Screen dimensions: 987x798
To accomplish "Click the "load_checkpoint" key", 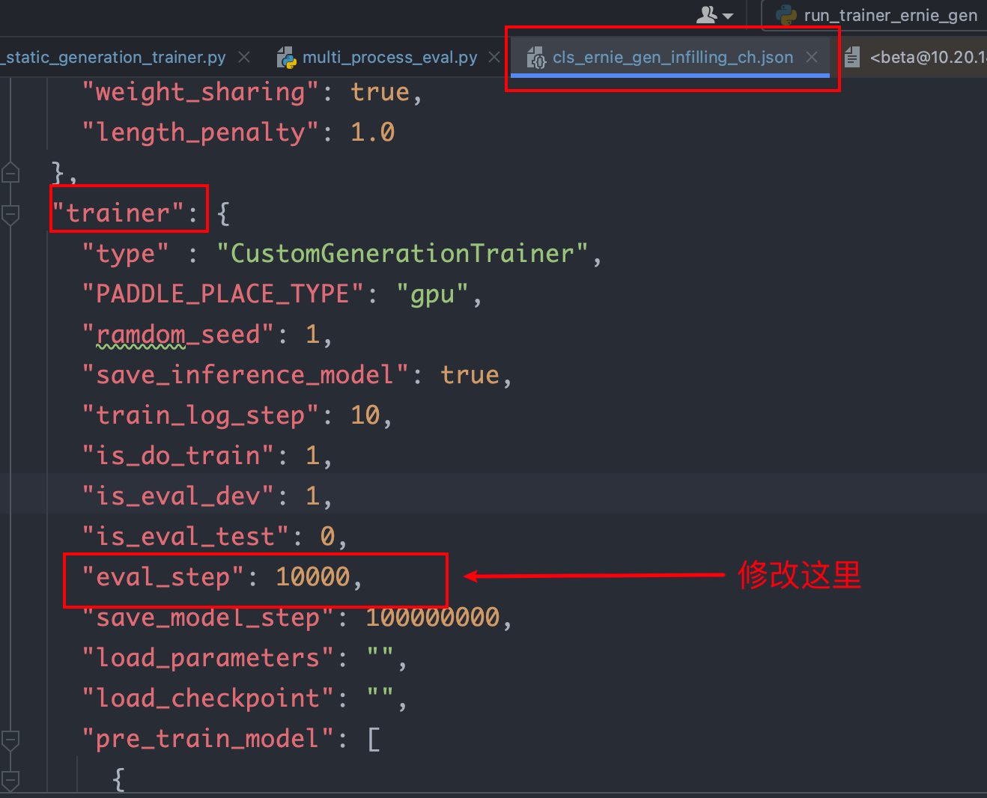I will click(x=208, y=698).
